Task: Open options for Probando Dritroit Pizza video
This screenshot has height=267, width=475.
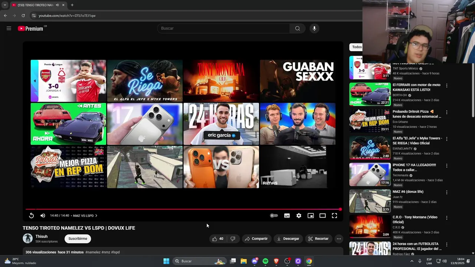Action: [x=447, y=112]
